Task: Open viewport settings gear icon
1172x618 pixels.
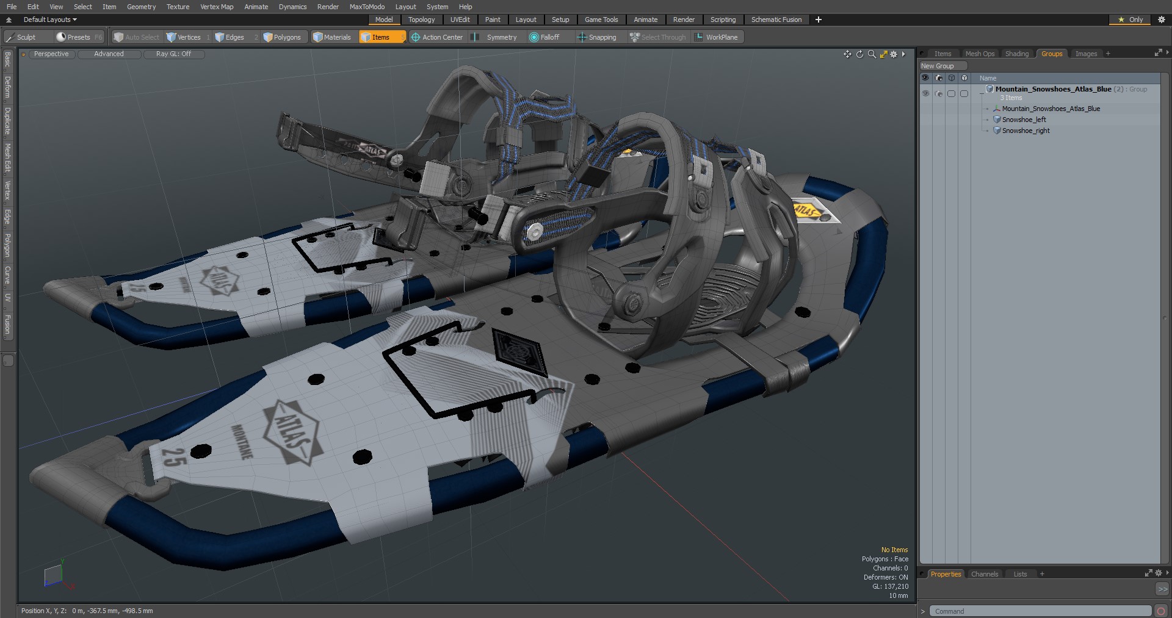Action: coord(894,54)
